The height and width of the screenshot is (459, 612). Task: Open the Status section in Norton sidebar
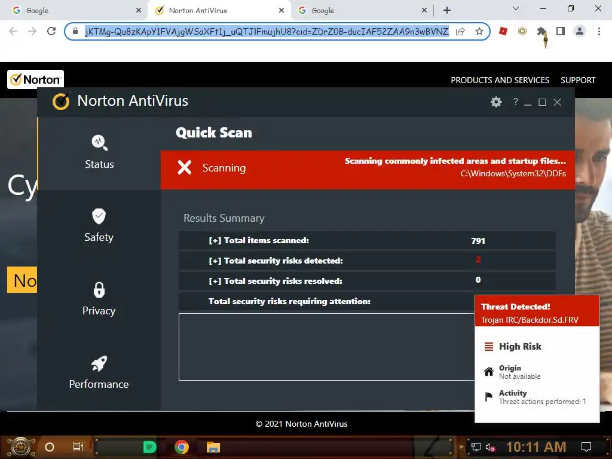click(x=99, y=152)
